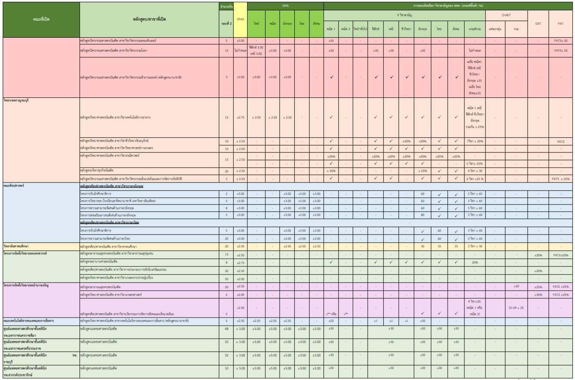This screenshot has width=575, height=380.
Task: Click the 'คณะศิลปศาสตร์' faculty cell
Action: 41,212
